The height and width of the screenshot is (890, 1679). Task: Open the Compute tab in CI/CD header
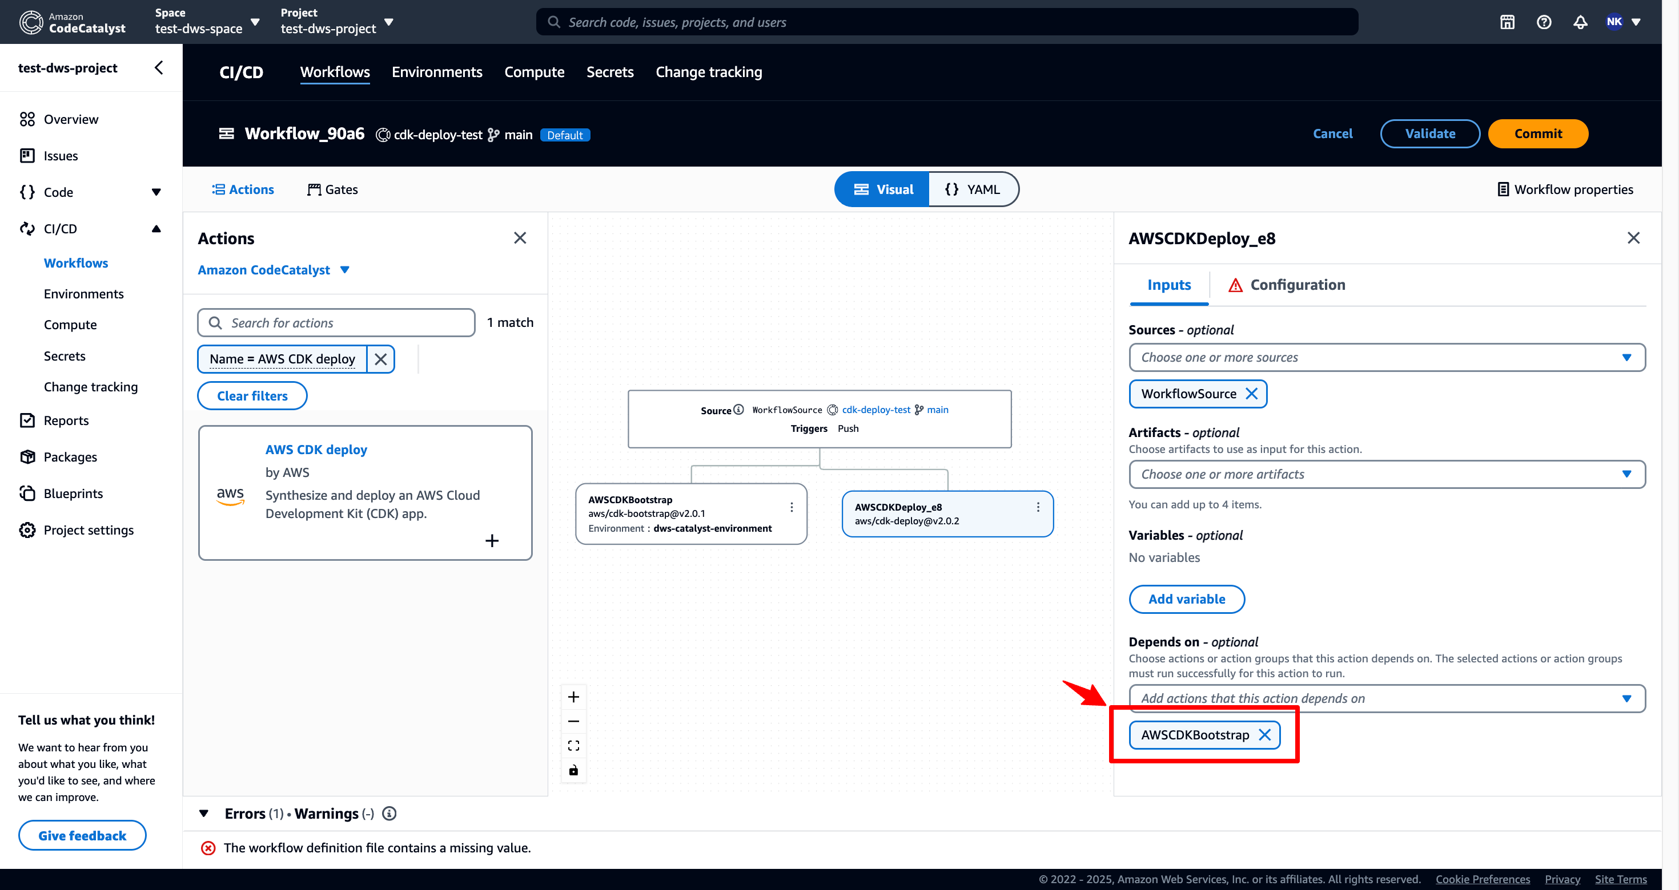535,72
